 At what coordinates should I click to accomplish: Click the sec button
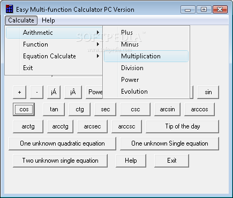point(106,109)
